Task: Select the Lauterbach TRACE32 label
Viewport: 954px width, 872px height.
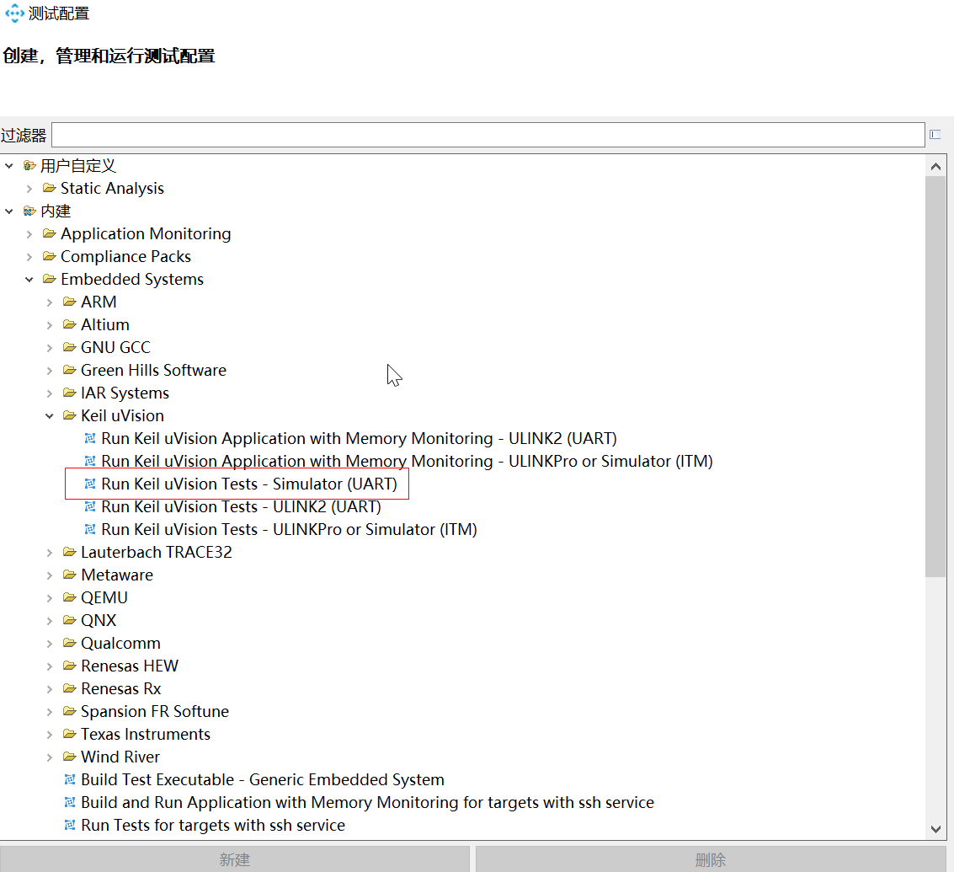Action: point(157,552)
